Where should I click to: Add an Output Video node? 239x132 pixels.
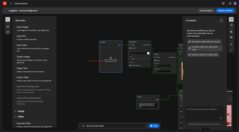click(34, 79)
